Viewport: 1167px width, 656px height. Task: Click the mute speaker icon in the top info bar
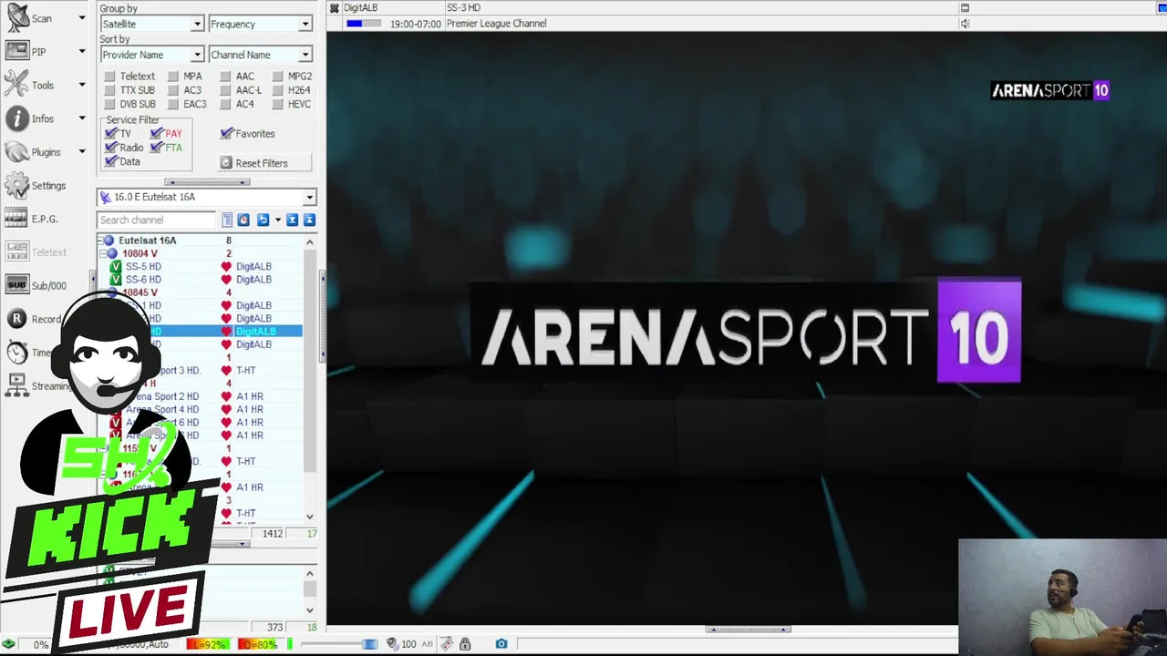pos(965,24)
